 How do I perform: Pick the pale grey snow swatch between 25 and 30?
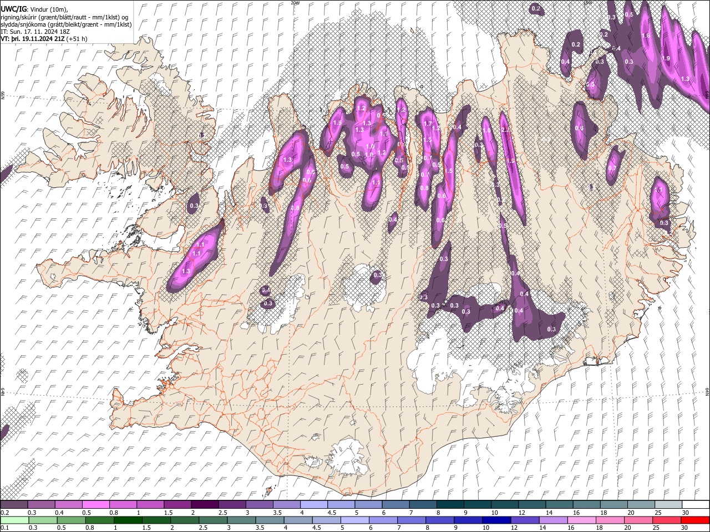668,505
